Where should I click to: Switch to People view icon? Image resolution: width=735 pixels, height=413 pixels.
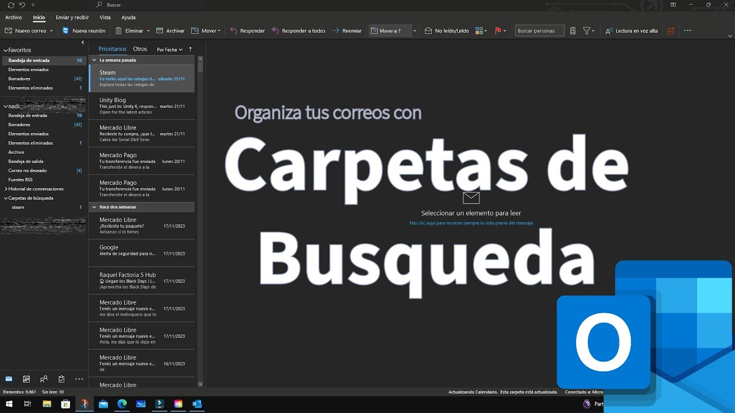tap(44, 379)
